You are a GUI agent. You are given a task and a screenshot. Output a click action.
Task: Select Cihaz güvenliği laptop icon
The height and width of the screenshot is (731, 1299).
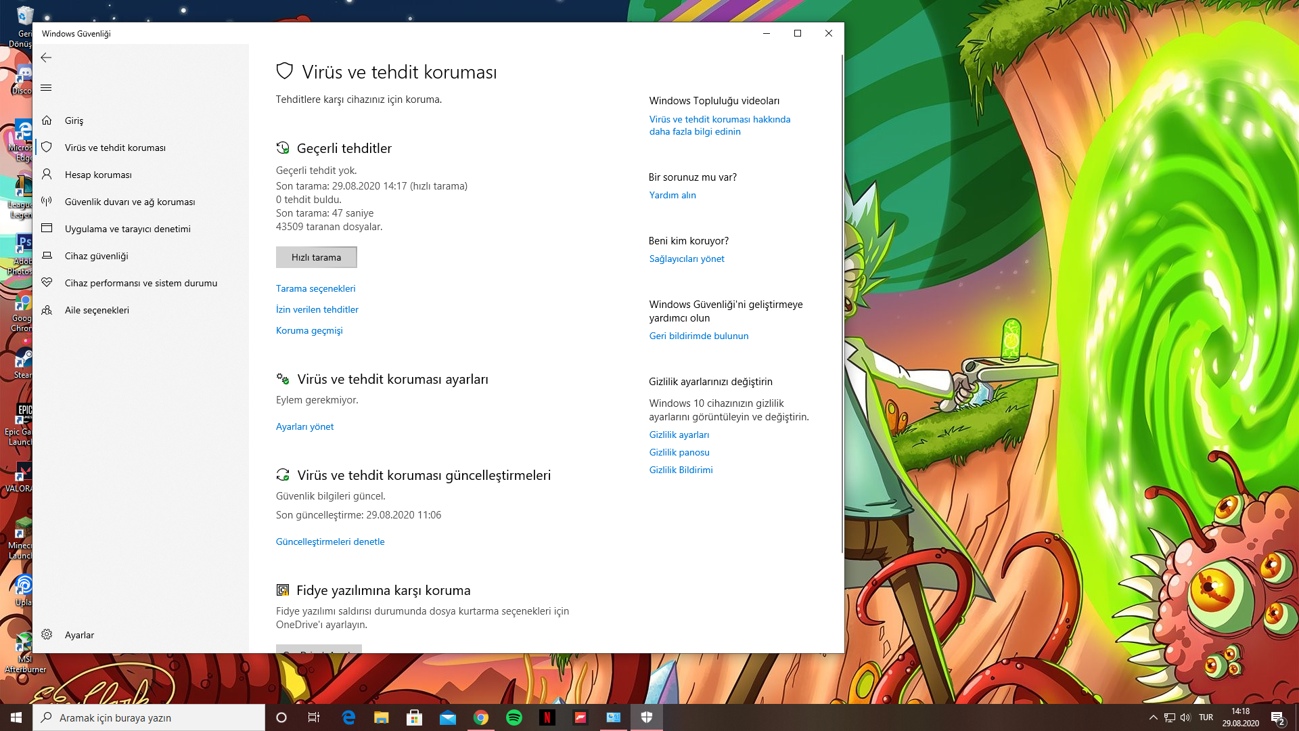(47, 256)
